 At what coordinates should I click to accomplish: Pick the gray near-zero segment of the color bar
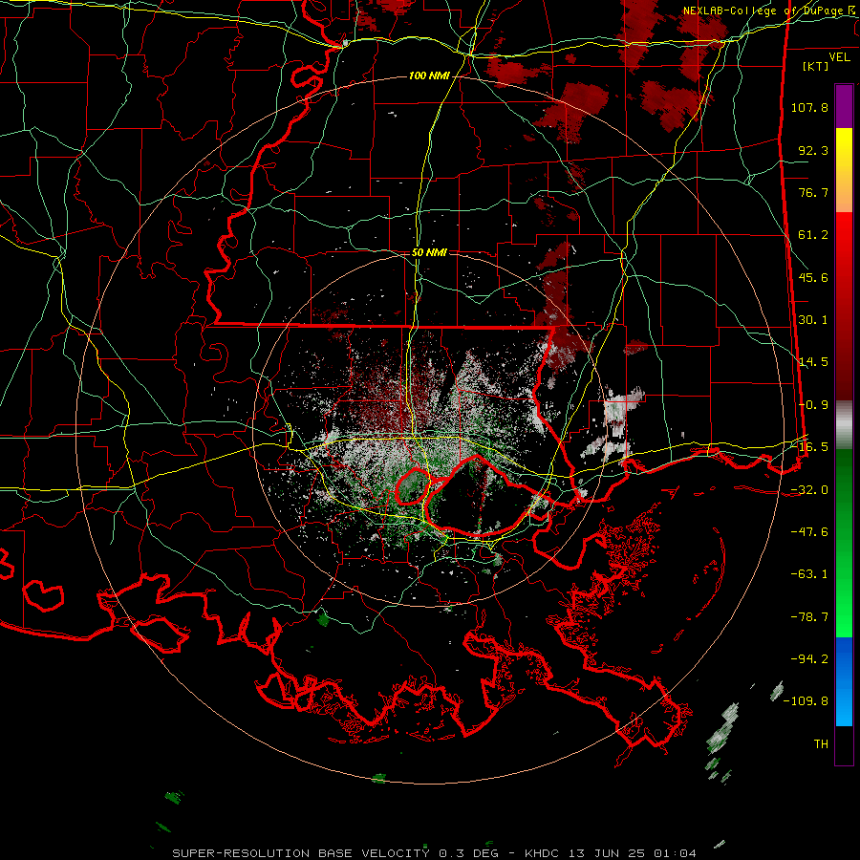pyautogui.click(x=844, y=425)
